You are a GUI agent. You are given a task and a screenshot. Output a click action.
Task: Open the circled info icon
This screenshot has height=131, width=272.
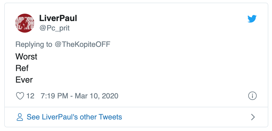pos(252,96)
